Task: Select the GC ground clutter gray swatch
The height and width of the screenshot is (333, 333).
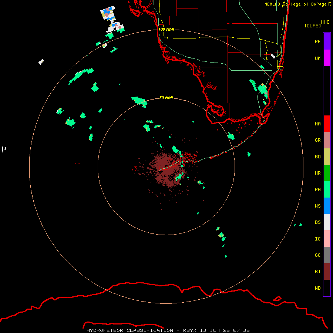Action: pyautogui.click(x=327, y=255)
